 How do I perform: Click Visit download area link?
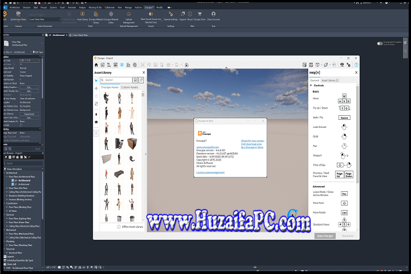click(251, 144)
